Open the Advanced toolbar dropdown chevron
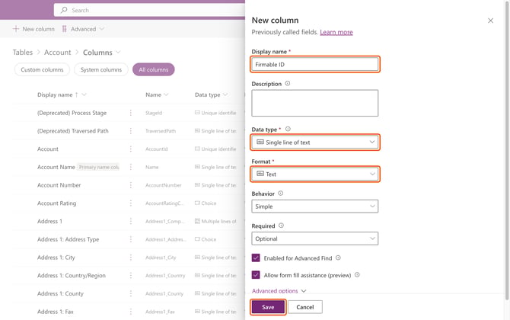Image resolution: width=510 pixels, height=320 pixels. coord(102,29)
